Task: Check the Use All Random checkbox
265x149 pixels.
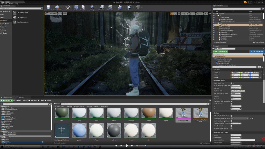Action: 231,104
